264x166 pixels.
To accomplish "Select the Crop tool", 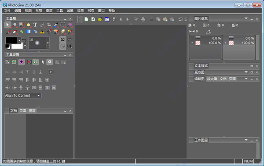I will [49, 25].
